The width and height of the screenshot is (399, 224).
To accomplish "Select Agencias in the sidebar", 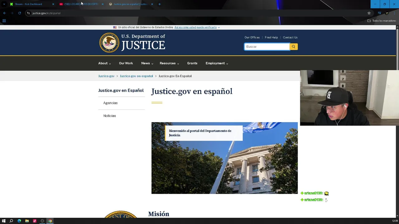I will tap(110, 103).
